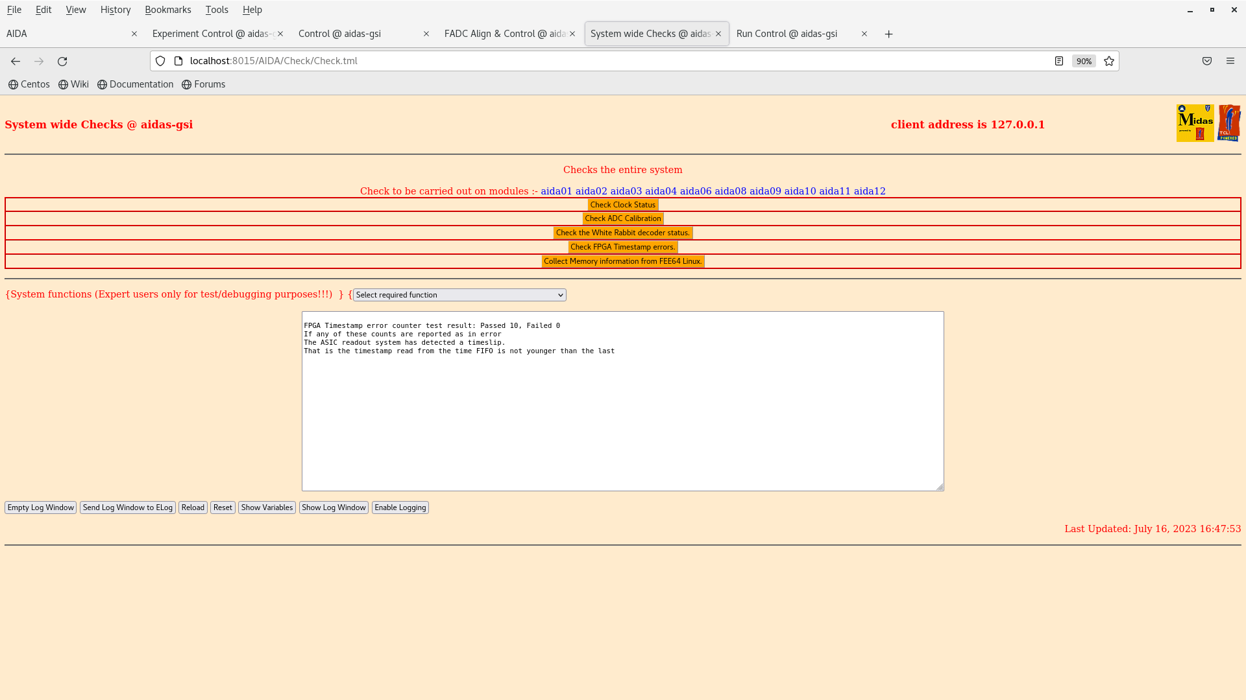The height and width of the screenshot is (700, 1246).
Task: Click the 90% zoom level indicator
Action: [1084, 61]
